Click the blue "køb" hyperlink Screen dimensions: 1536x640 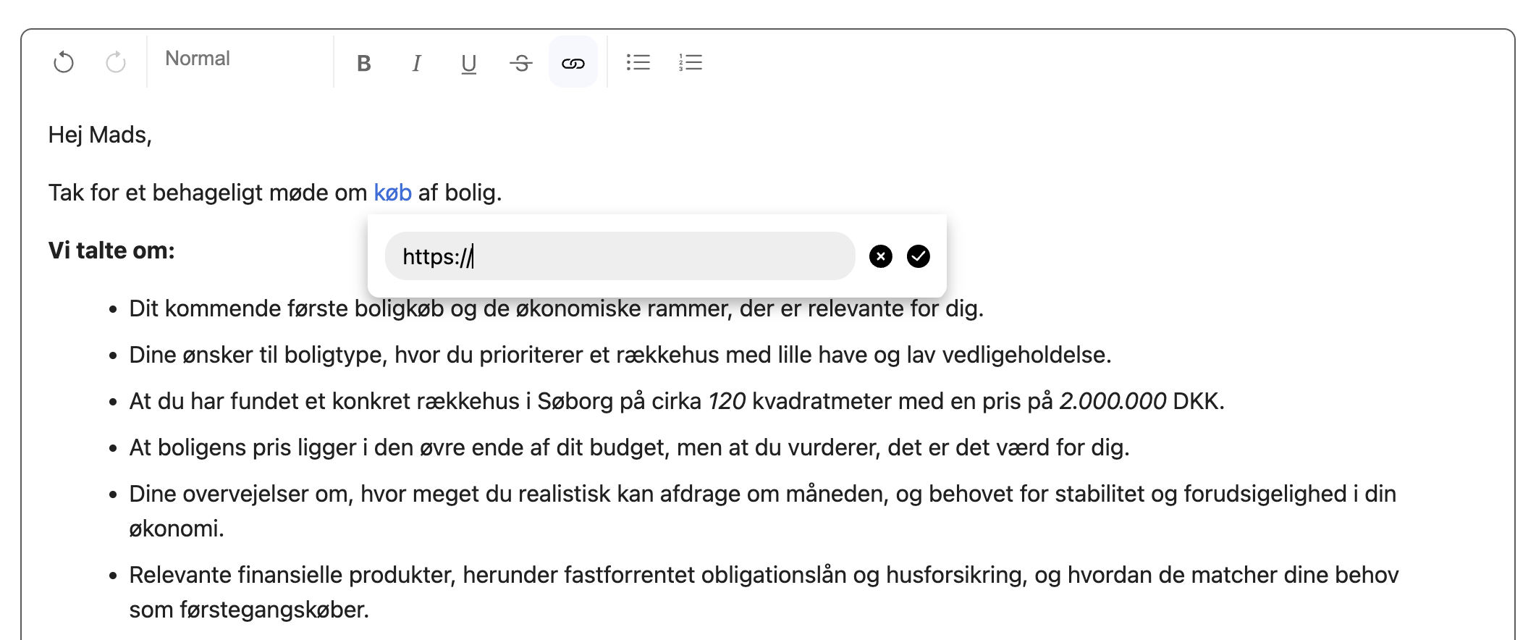pyautogui.click(x=392, y=193)
